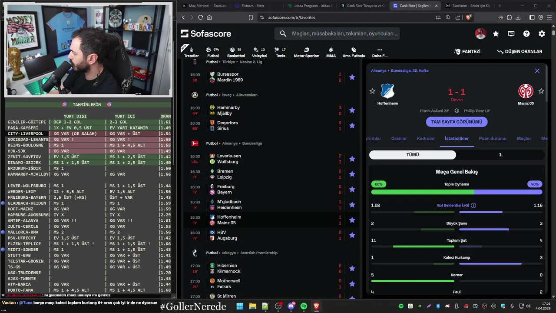Click the Sofascore logo
Image resolution: width=556 pixels, height=313 pixels.
point(206,33)
